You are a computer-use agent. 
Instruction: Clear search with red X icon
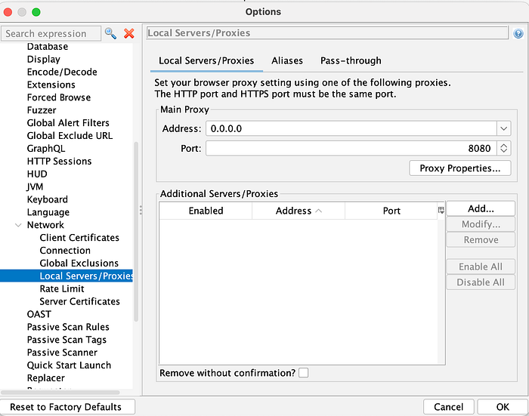pyautogui.click(x=129, y=33)
